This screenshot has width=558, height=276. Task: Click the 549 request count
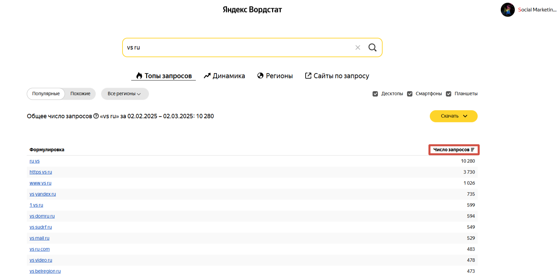471,227
